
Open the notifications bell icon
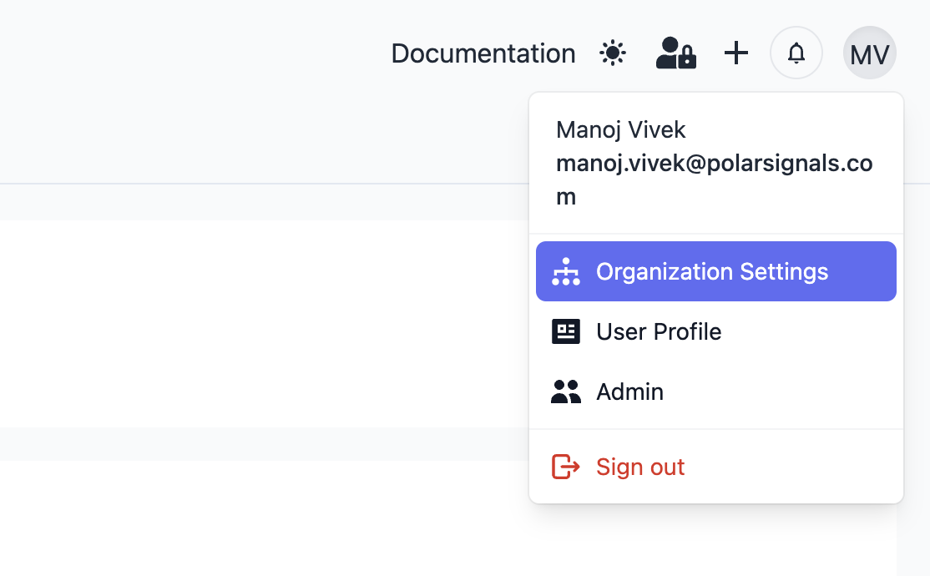tap(796, 53)
